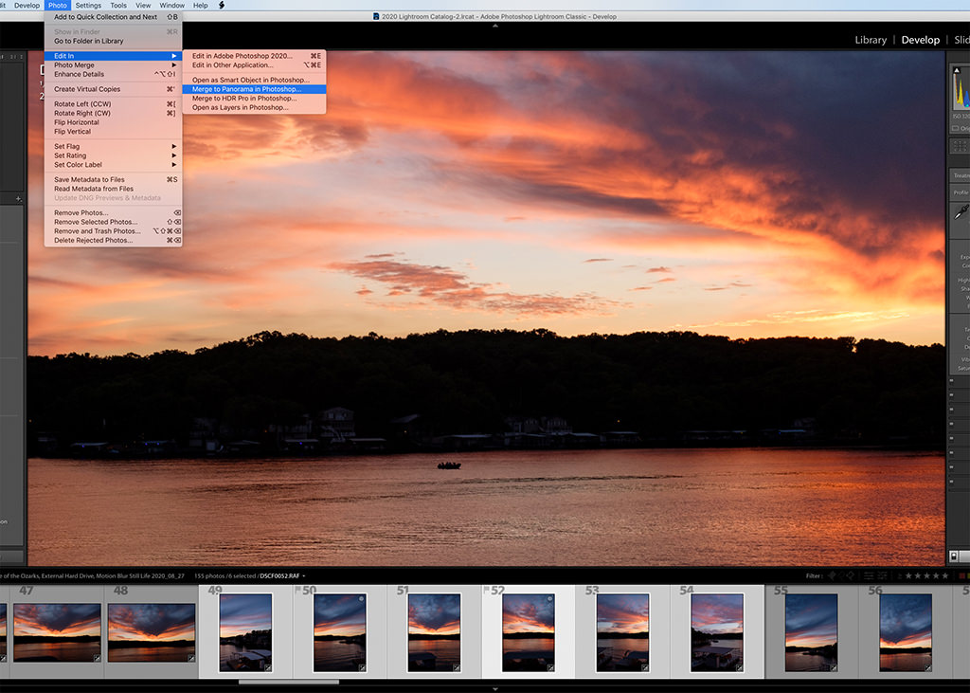Collapse the top panel arrow
970x693 pixels.
pyautogui.click(x=494, y=26)
